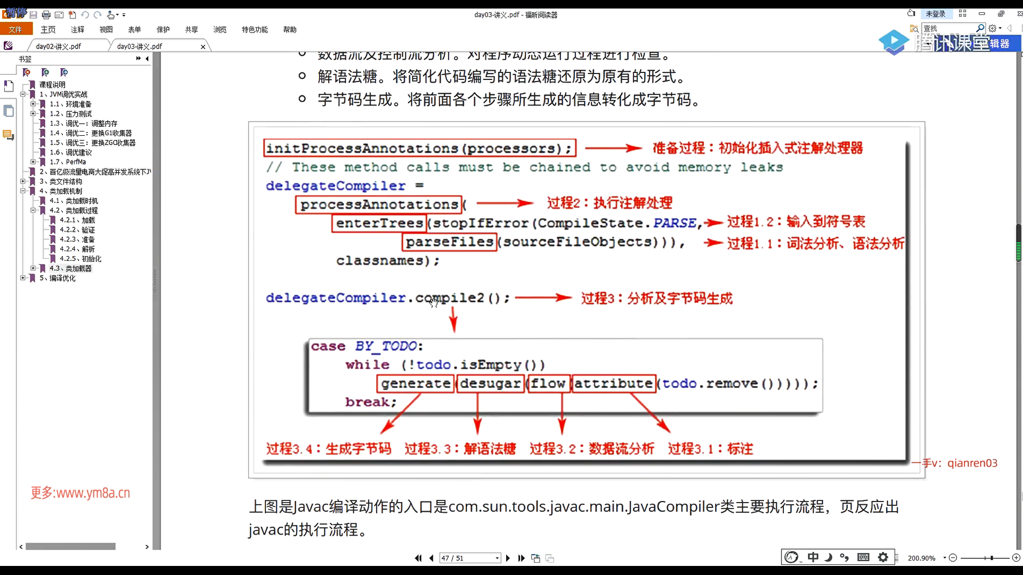Select the '4.2.3、准备' bookmark
The width and height of the screenshot is (1023, 575).
77,240
